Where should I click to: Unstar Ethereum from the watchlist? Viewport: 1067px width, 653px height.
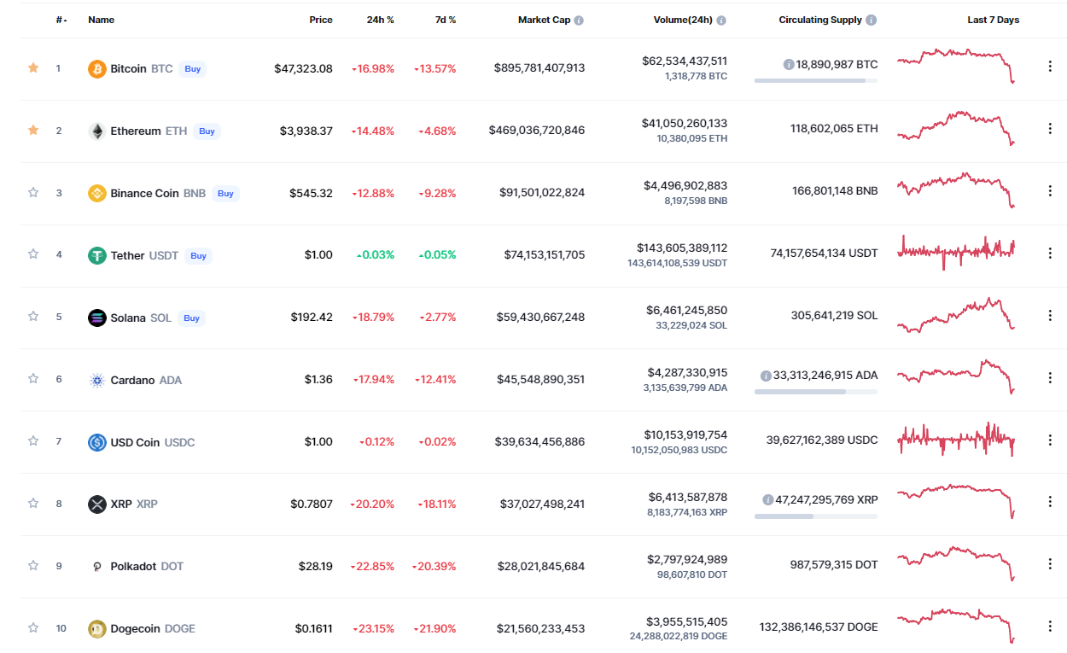[33, 130]
